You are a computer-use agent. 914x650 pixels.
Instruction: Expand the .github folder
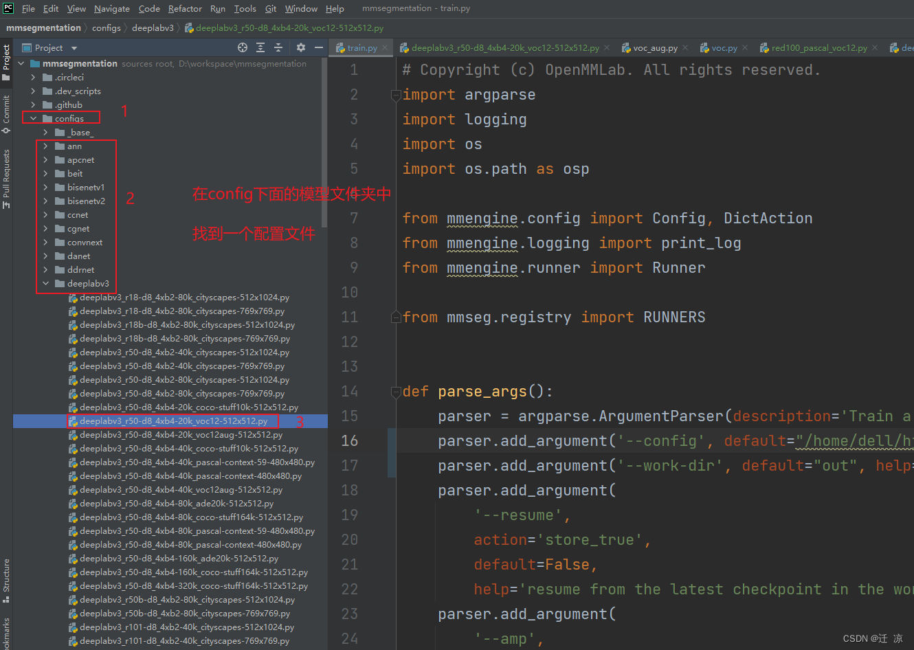(x=33, y=104)
